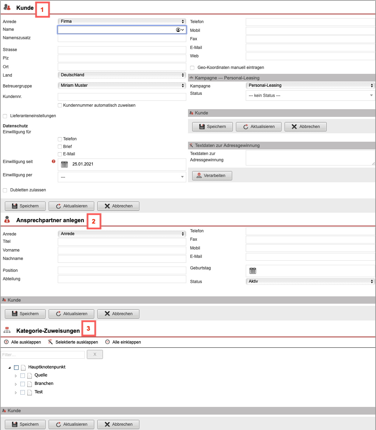Screen dimensions: 376x430
Task: Tick the Dubletten zulassen checkbox
Action: coord(5,190)
